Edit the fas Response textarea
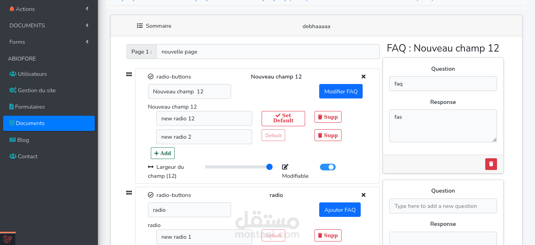535x245 pixels. click(x=443, y=126)
